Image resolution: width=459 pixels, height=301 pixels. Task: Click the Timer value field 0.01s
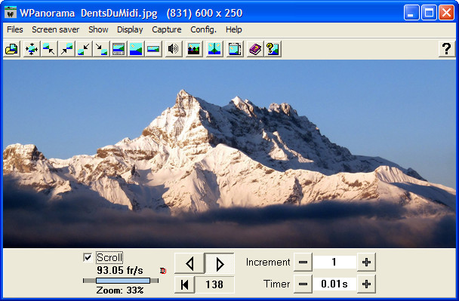(x=334, y=284)
